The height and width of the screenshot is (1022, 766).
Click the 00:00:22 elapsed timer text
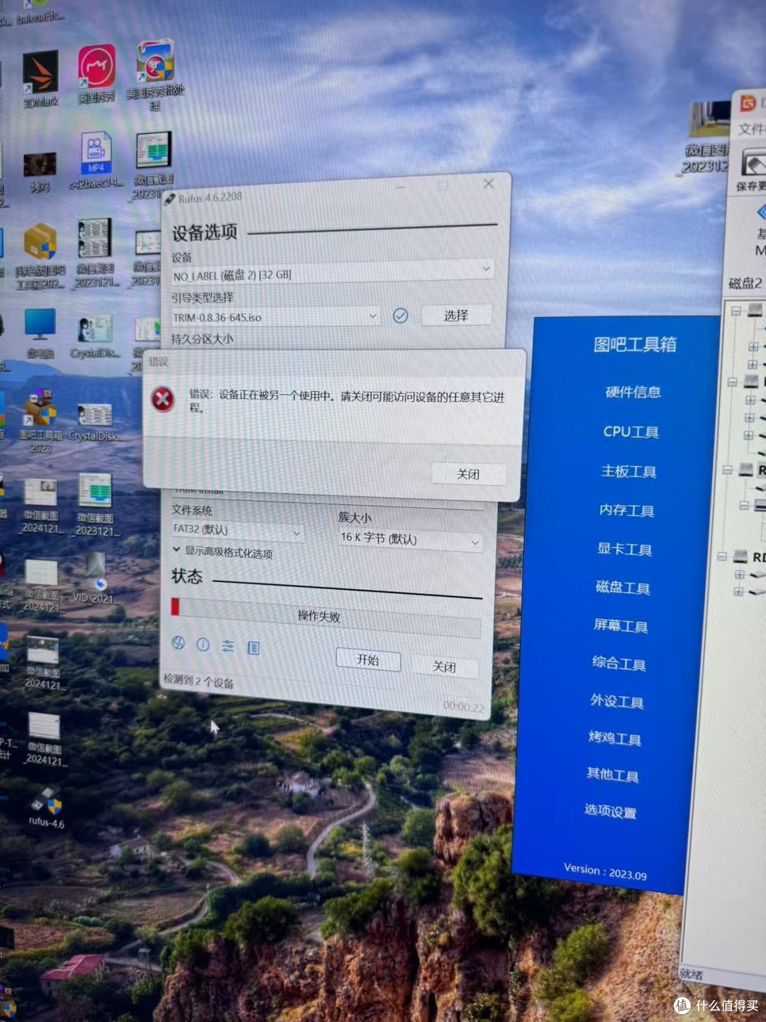point(463,707)
